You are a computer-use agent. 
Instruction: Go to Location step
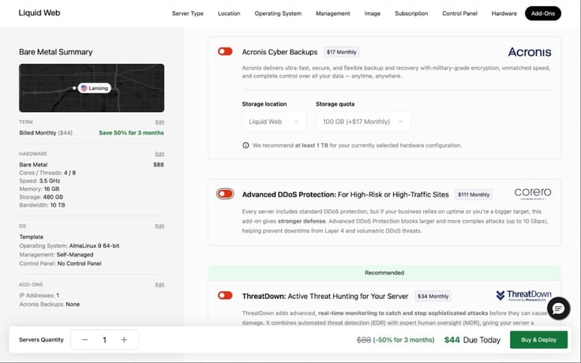coord(229,13)
